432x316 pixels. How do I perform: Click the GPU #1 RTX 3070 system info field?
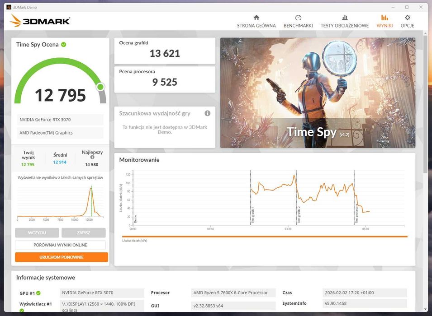(x=102, y=293)
